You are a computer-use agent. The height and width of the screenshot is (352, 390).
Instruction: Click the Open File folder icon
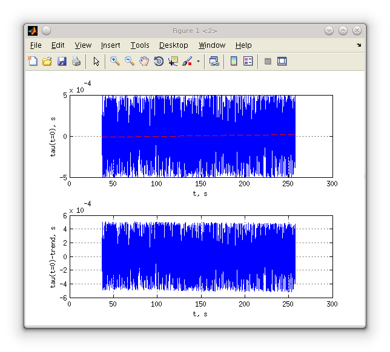pyautogui.click(x=47, y=61)
